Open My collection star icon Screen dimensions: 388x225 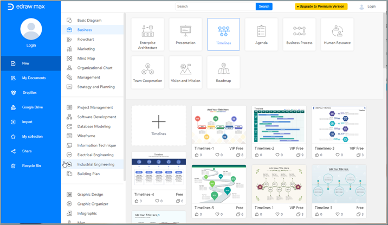click(13, 137)
